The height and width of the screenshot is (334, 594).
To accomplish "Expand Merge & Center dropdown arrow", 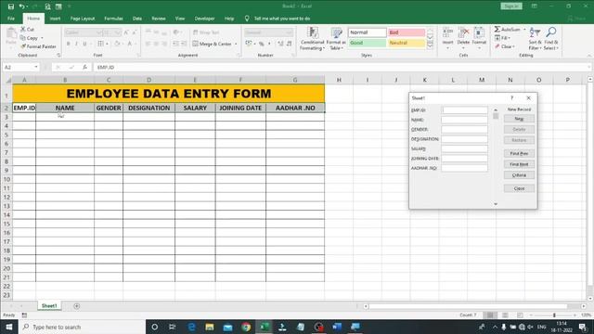I will (x=236, y=44).
